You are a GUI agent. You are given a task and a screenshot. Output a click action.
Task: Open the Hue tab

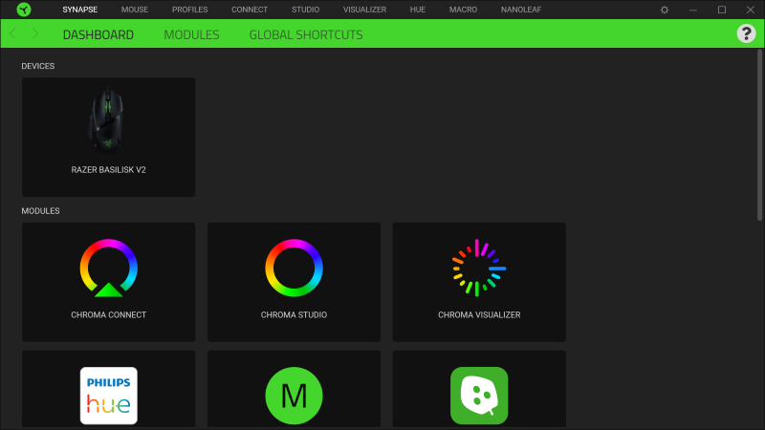(x=418, y=10)
